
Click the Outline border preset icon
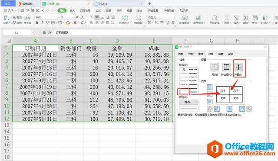pos(227,68)
